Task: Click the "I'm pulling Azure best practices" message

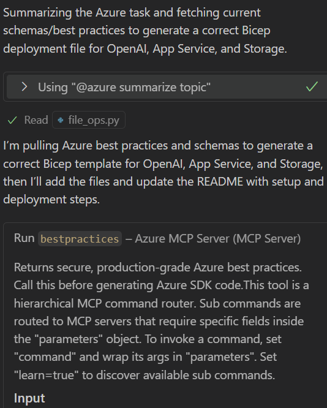Action: [x=163, y=173]
